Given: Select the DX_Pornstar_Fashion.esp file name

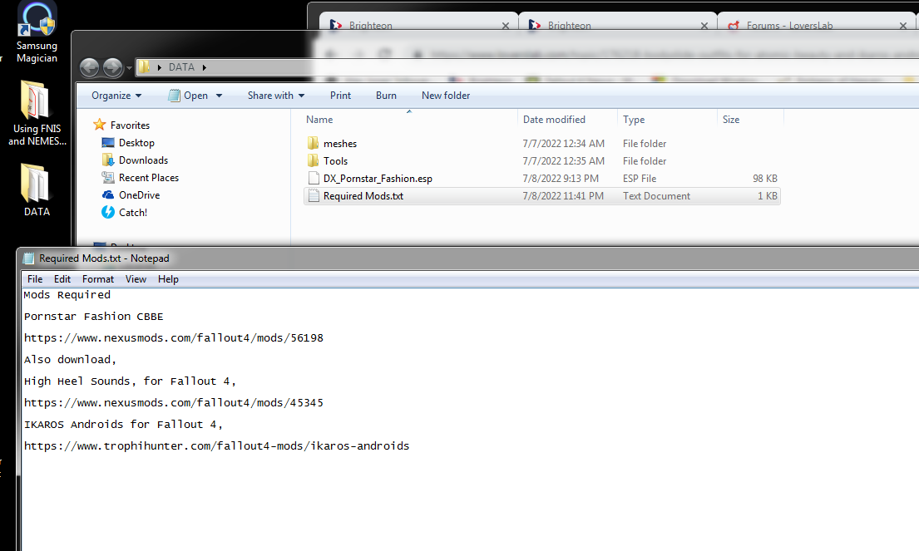Looking at the screenshot, I should click(378, 180).
